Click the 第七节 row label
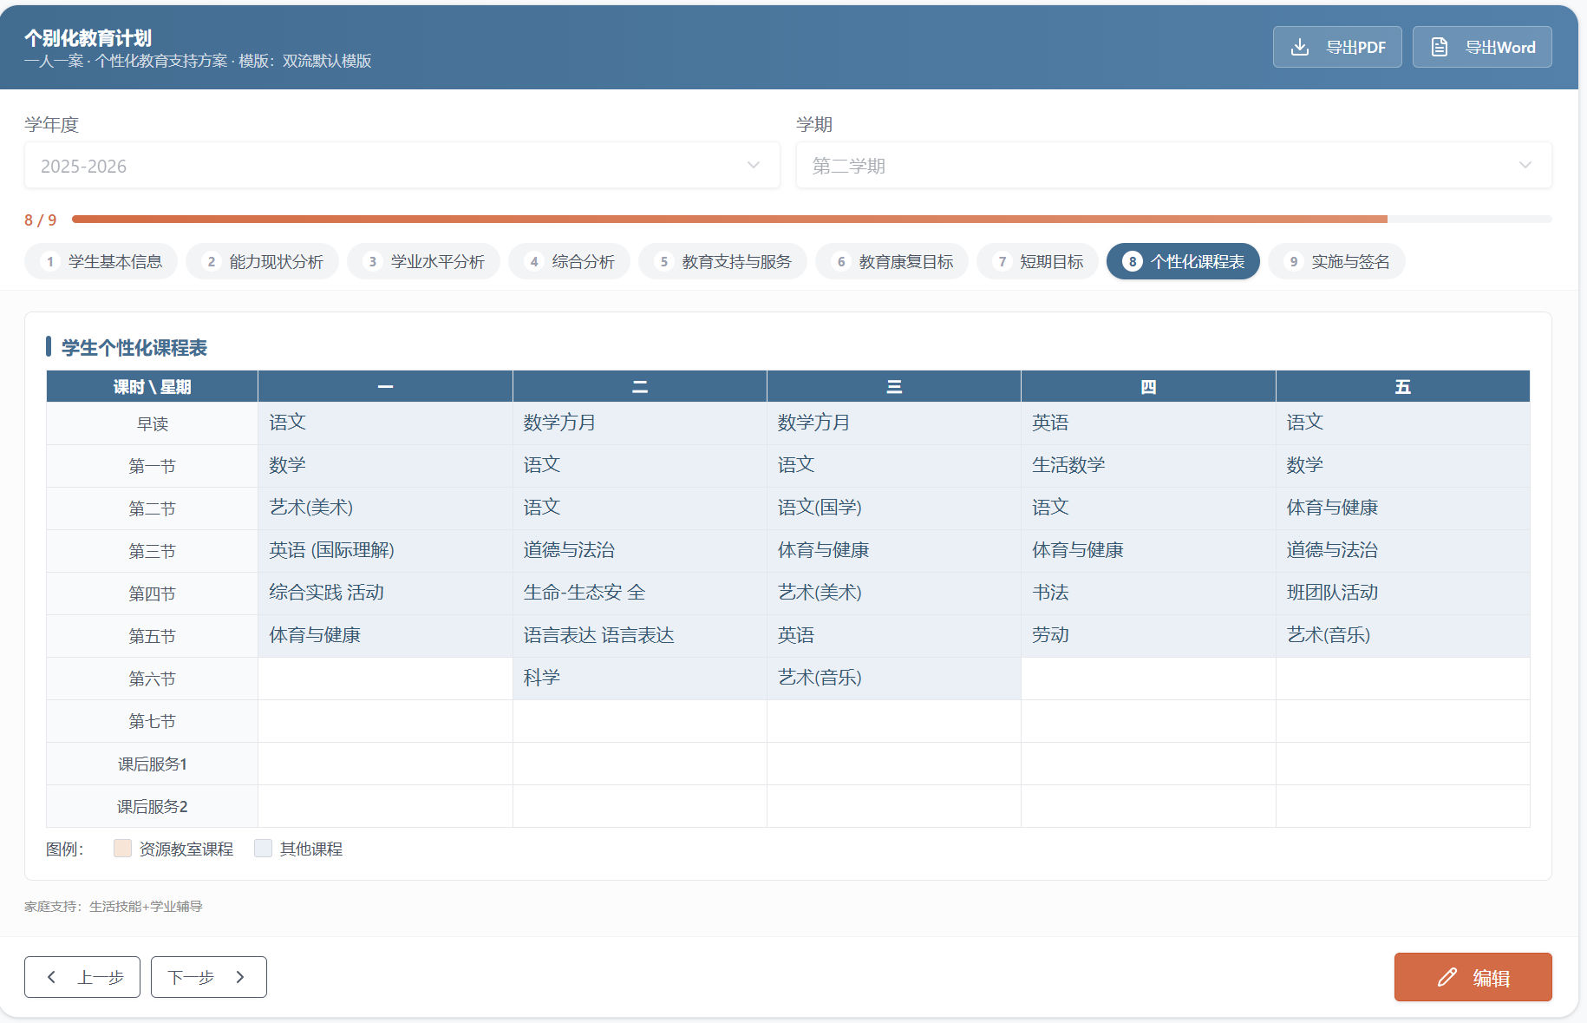Image resolution: width=1587 pixels, height=1023 pixels. pos(152,722)
